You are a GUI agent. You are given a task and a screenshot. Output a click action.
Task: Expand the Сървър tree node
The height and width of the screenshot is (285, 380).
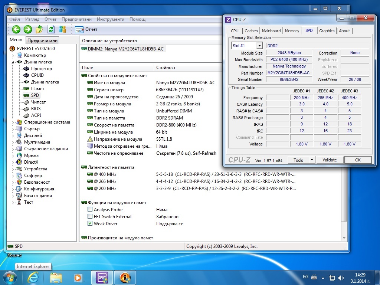click(x=13, y=129)
